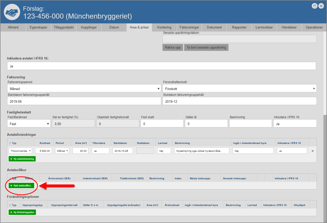Sort Avtalsförändringar by Typ column arrow
327x223 pixels.
tap(10, 143)
